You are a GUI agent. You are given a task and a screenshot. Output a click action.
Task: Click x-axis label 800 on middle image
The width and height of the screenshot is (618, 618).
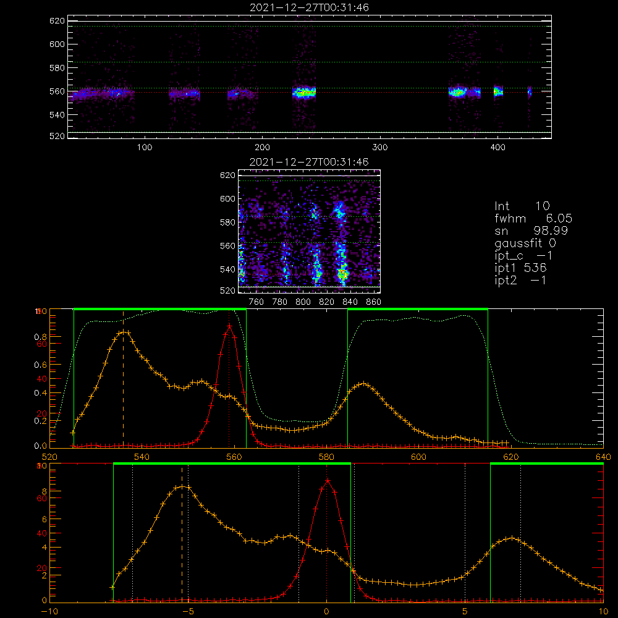point(303,302)
